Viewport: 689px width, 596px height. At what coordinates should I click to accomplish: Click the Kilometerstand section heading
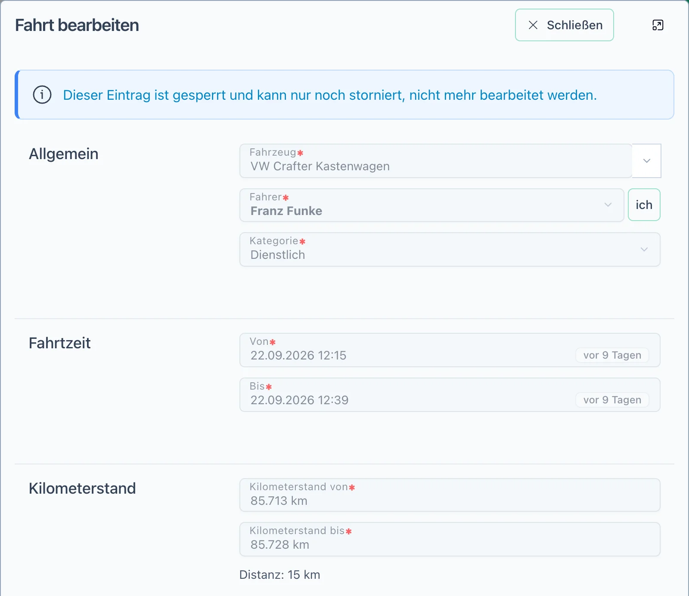coord(82,488)
